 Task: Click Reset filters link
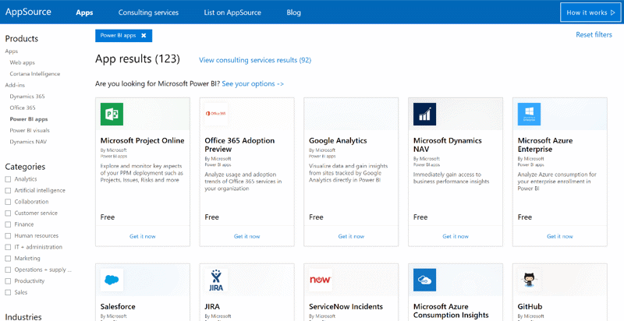point(594,34)
